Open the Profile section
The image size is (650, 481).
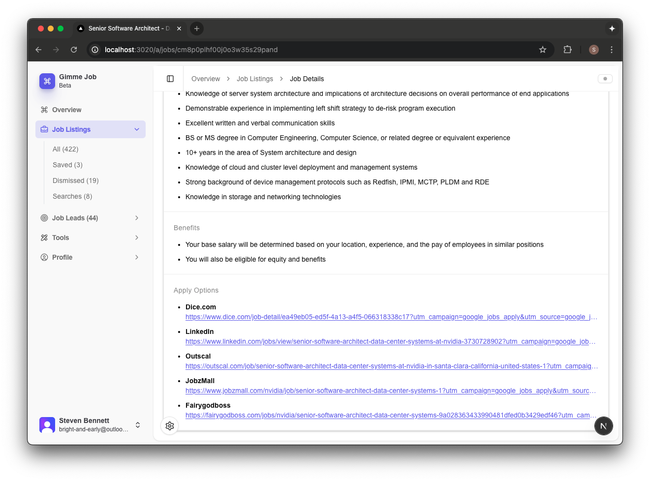pyautogui.click(x=91, y=257)
